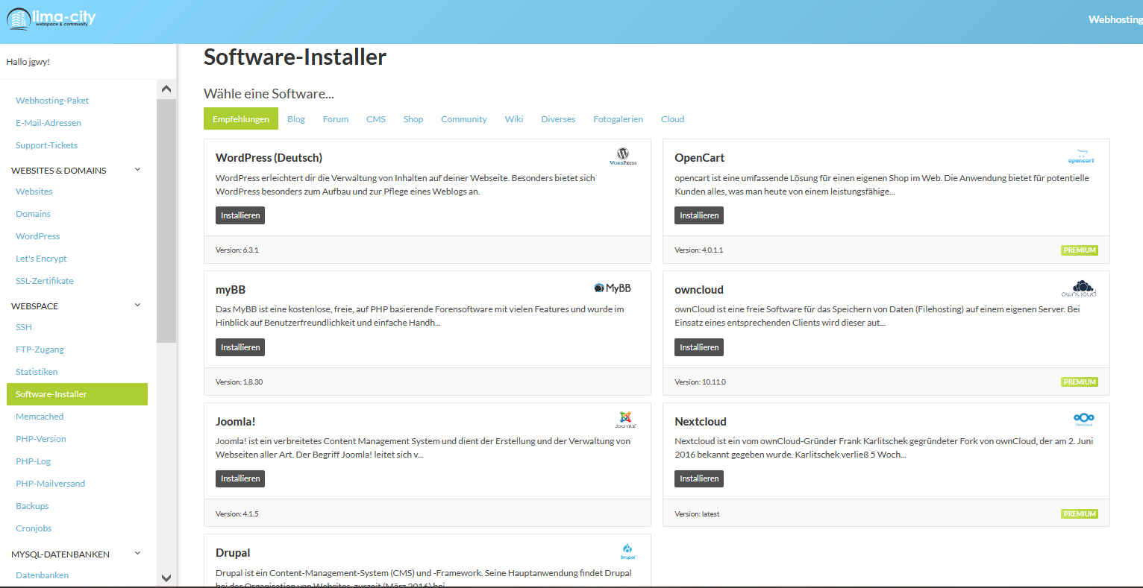Switch to the Cloud tab
The image size is (1143, 588).
pyautogui.click(x=672, y=119)
